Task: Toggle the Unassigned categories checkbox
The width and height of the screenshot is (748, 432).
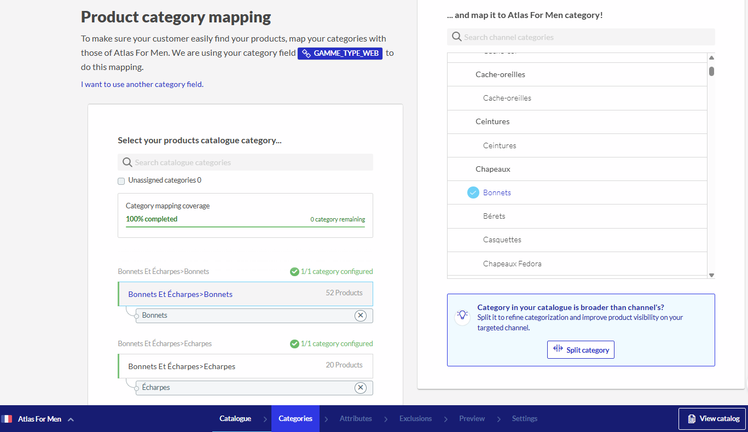Action: (121, 181)
